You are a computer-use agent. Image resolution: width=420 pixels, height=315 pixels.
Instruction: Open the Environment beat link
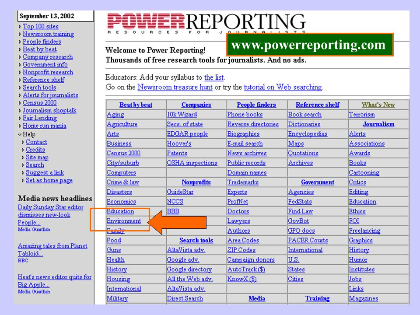point(124,221)
